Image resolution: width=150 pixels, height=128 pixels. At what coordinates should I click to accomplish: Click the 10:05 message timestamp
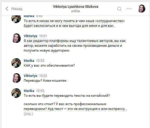coord(40,91)
